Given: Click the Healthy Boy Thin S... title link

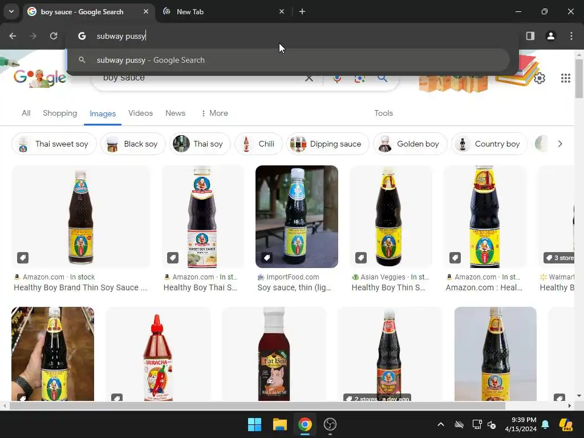Looking at the screenshot, I should [388, 287].
